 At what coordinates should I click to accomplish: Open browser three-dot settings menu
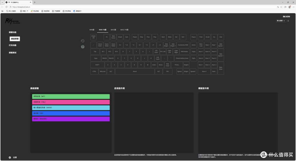[x=294, y=7]
